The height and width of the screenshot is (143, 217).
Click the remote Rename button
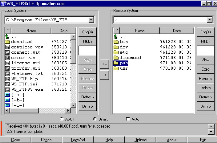click(205, 79)
